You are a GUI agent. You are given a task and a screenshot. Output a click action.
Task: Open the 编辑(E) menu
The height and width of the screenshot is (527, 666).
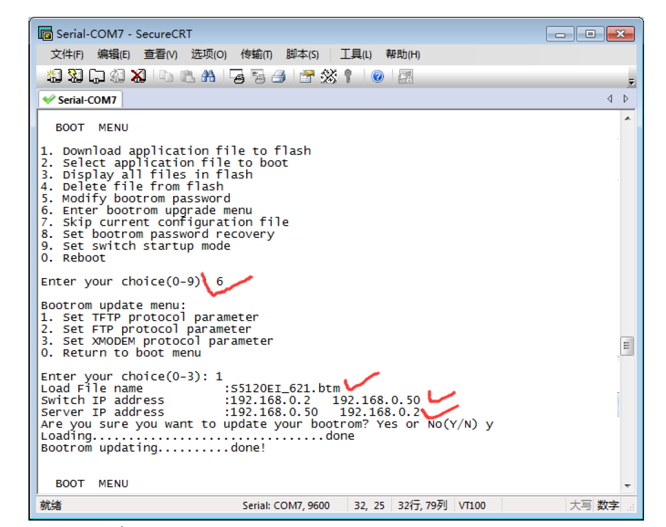click(114, 54)
